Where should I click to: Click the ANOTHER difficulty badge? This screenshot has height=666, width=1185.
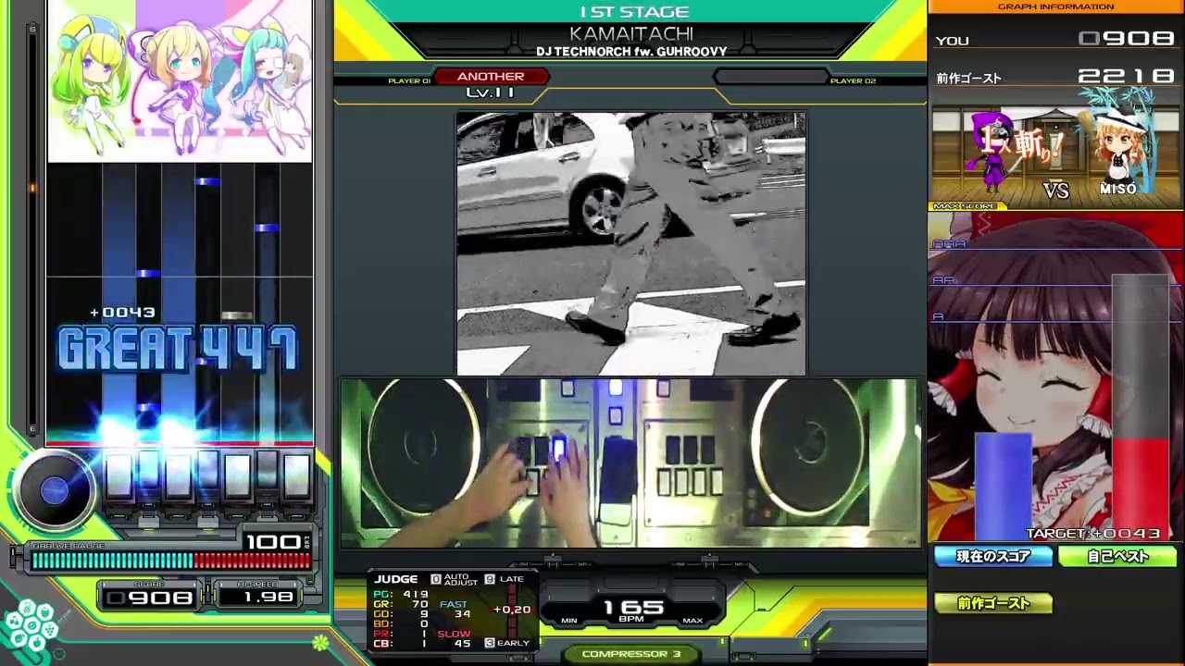pos(491,77)
